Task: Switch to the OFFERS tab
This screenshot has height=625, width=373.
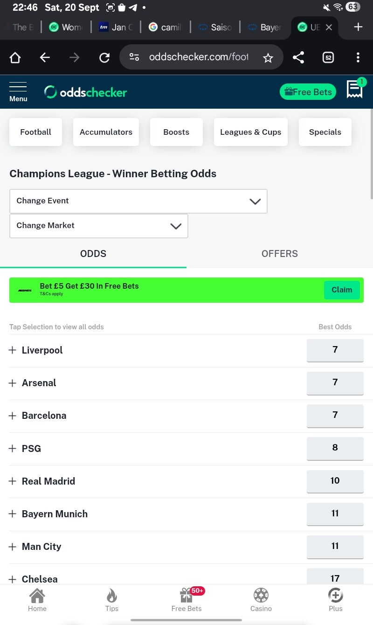Action: tap(280, 254)
